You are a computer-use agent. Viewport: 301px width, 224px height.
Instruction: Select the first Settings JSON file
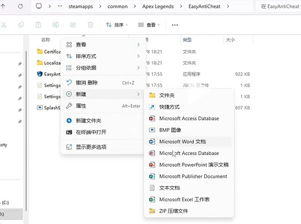click(x=49, y=85)
